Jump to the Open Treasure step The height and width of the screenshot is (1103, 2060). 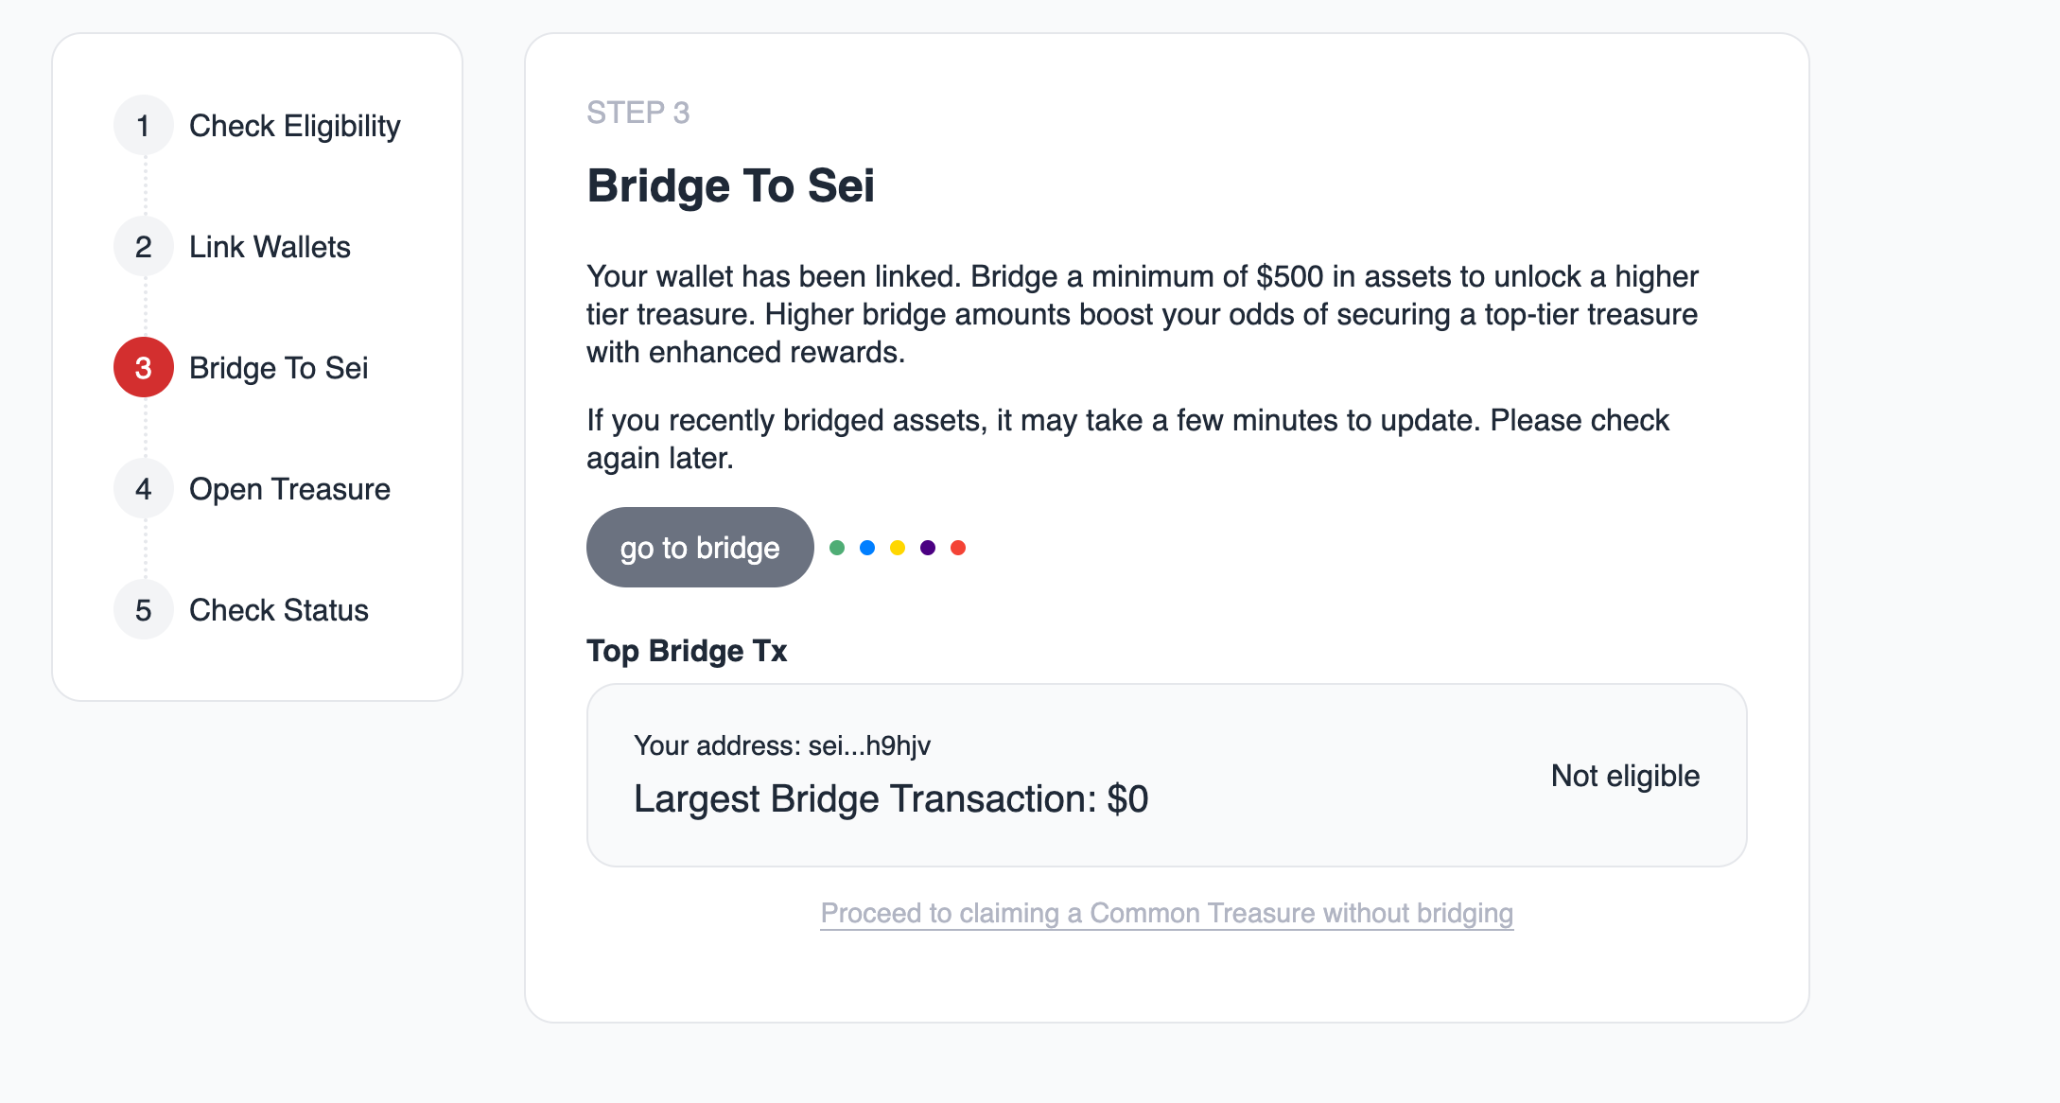pos(289,489)
